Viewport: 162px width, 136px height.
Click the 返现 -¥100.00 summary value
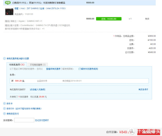point(151,40)
